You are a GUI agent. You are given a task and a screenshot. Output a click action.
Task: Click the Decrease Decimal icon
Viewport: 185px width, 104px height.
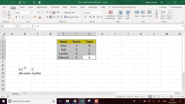pos(101,17)
